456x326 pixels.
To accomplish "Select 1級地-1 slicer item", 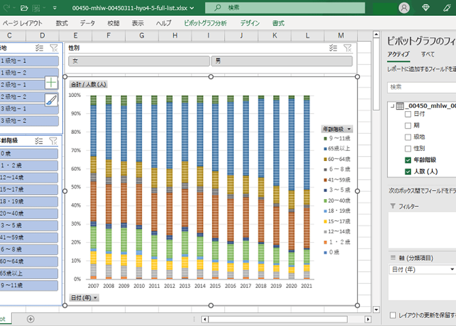I will 29,61.
